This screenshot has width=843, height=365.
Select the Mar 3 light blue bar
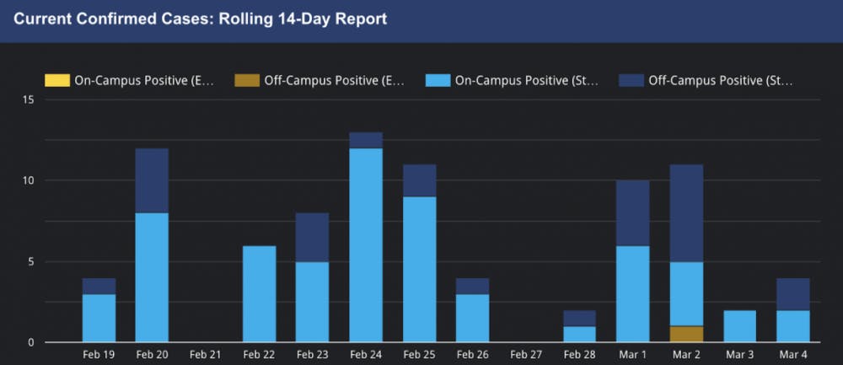[739, 326]
